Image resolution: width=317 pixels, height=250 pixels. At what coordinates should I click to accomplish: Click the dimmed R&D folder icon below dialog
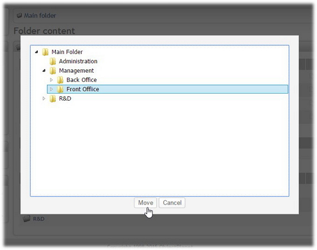(26, 219)
